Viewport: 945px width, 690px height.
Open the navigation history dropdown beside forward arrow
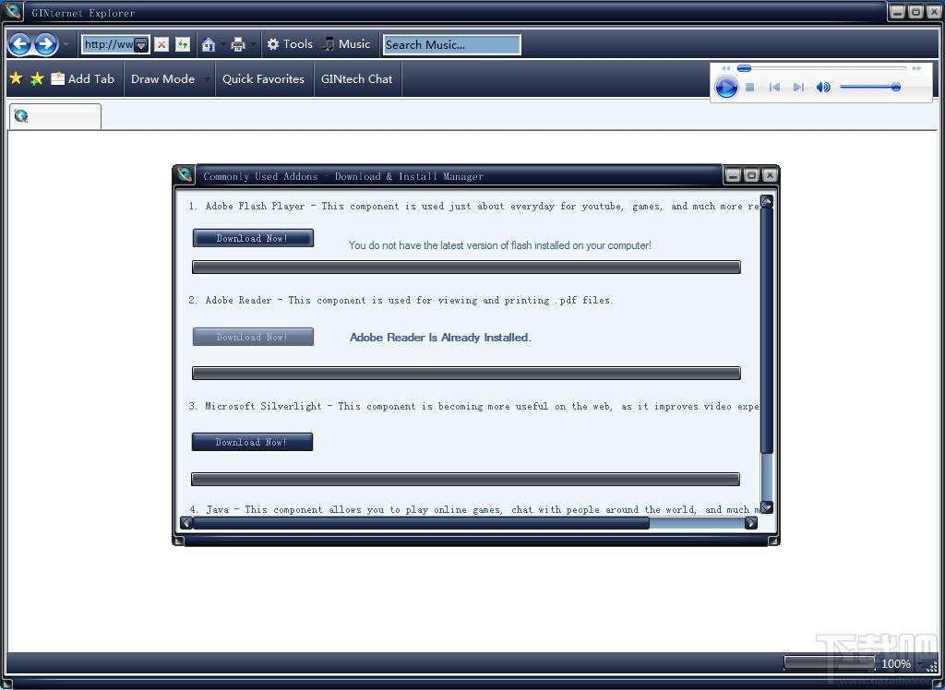(x=66, y=44)
